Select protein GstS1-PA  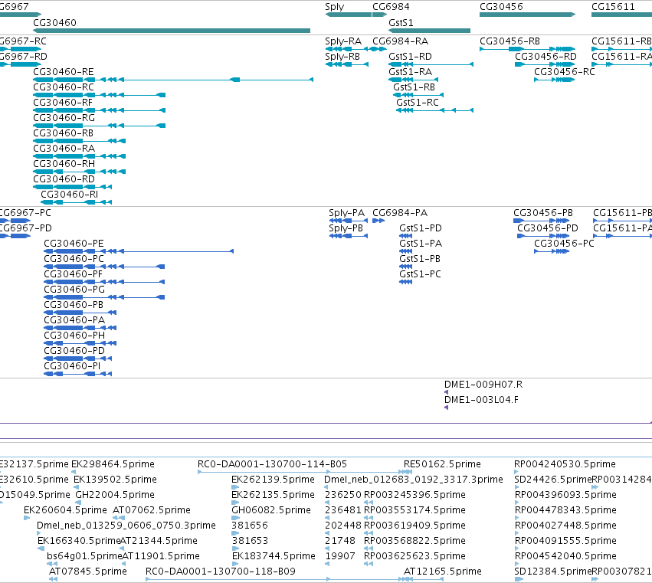coord(406,251)
